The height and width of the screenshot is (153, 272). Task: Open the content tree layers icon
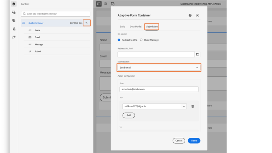(x=14, y=4)
